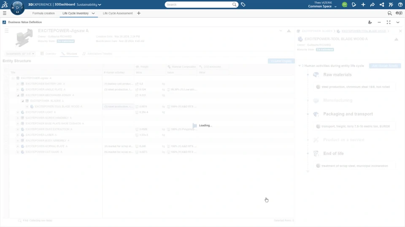Select the EXCITEPOWER-DUST EXTRACTION row
Image resolution: width=405 pixels, height=227 pixels.
pyautogui.click(x=152, y=129)
